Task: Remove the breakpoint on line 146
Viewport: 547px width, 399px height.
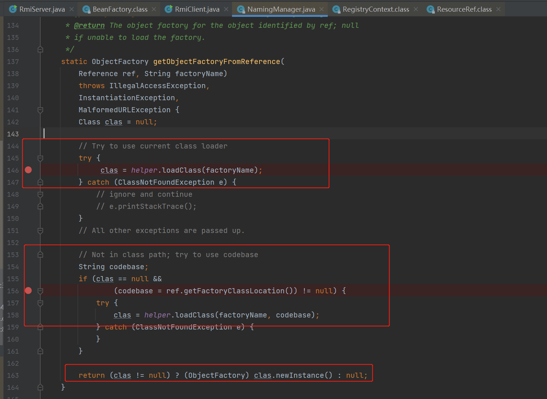Action: 28,170
